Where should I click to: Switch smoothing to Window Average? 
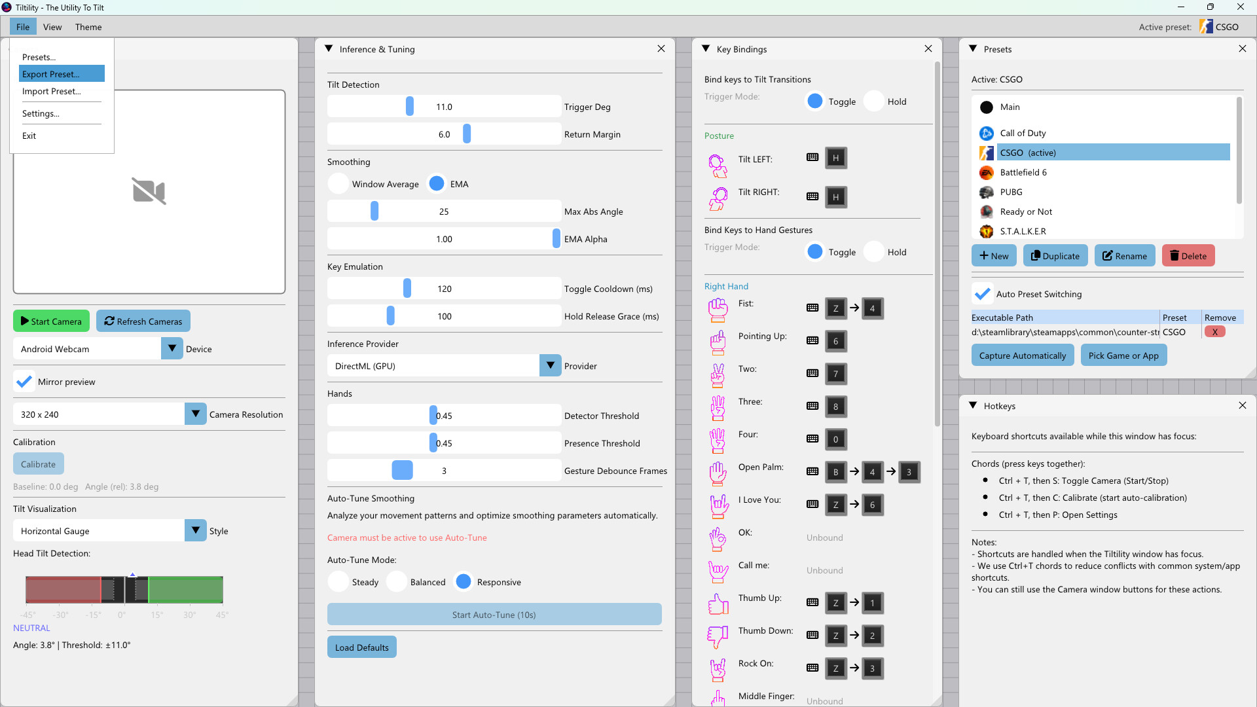338,183
